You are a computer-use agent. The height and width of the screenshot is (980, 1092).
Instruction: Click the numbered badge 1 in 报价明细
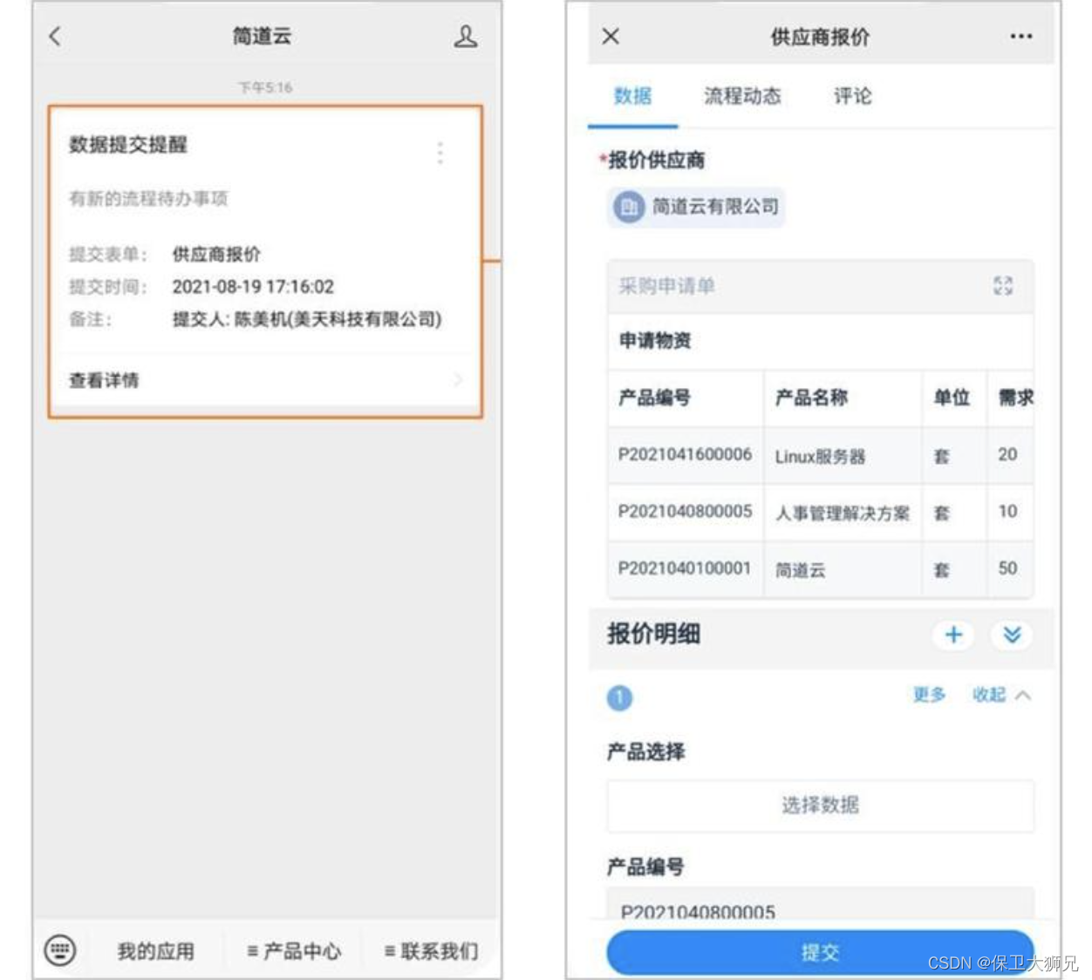click(619, 698)
